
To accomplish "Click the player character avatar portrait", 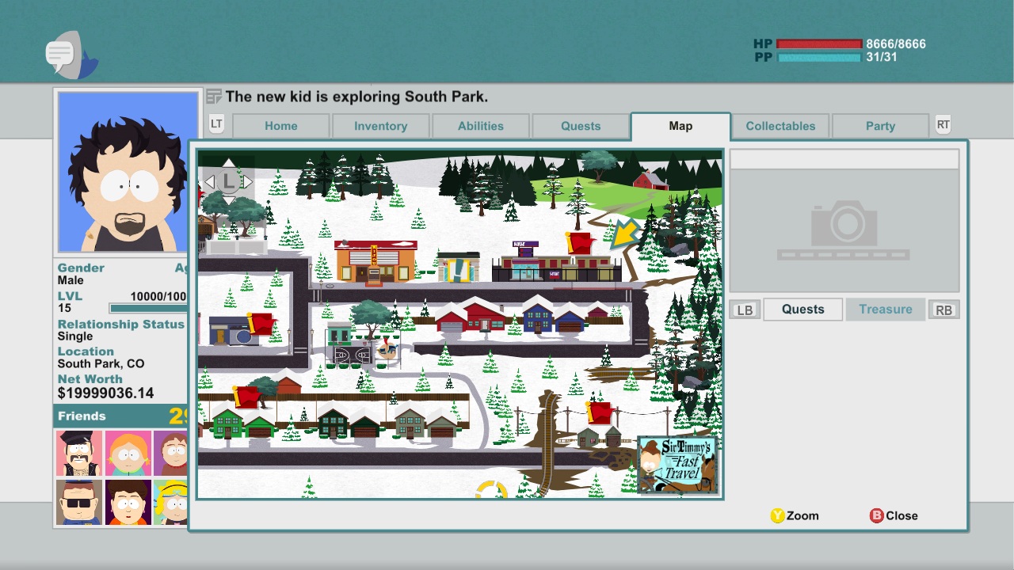I will point(128,172).
